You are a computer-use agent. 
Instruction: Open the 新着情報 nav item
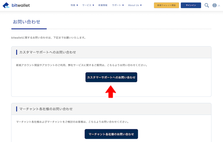(103, 5)
